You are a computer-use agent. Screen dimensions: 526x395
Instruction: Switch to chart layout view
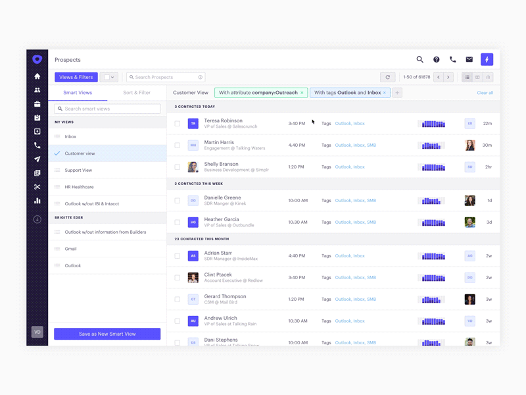[x=488, y=77]
